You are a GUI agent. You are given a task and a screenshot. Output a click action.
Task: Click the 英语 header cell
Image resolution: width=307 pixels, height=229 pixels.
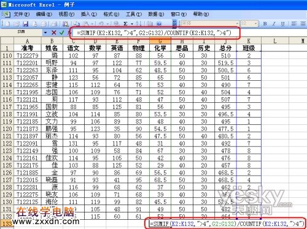click(x=117, y=48)
